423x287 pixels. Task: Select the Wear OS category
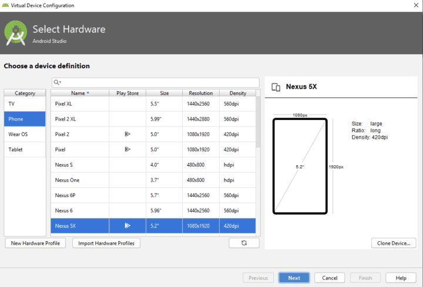(x=25, y=134)
